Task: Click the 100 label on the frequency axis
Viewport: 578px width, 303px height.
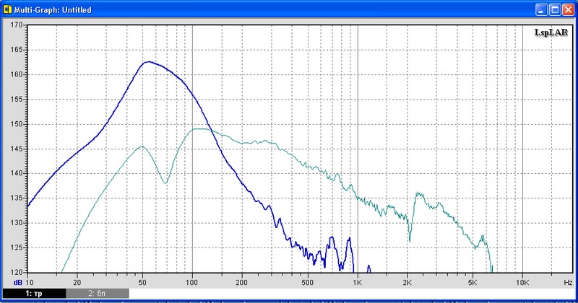Action: click(191, 283)
